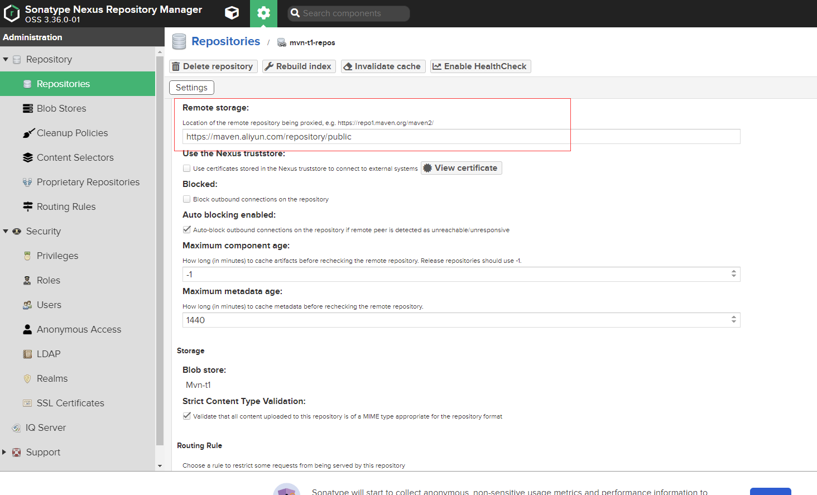The height and width of the screenshot is (495, 817).
Task: Toggle Auto-block outbound connections checkbox
Action: (187, 229)
